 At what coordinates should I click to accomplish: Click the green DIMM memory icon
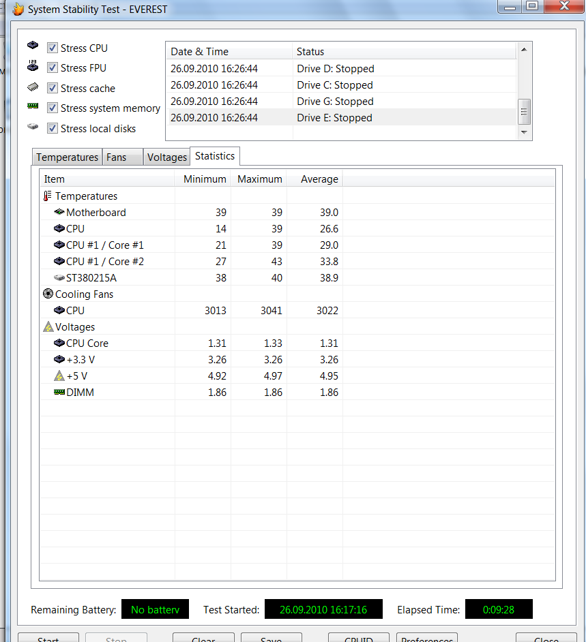click(x=59, y=393)
